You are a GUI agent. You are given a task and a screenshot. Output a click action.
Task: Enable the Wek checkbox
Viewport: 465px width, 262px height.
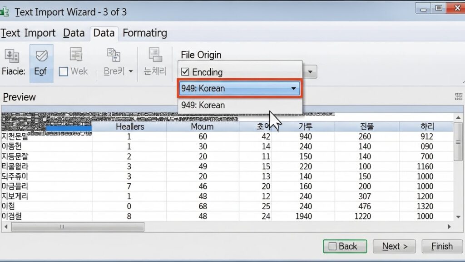pyautogui.click(x=64, y=71)
